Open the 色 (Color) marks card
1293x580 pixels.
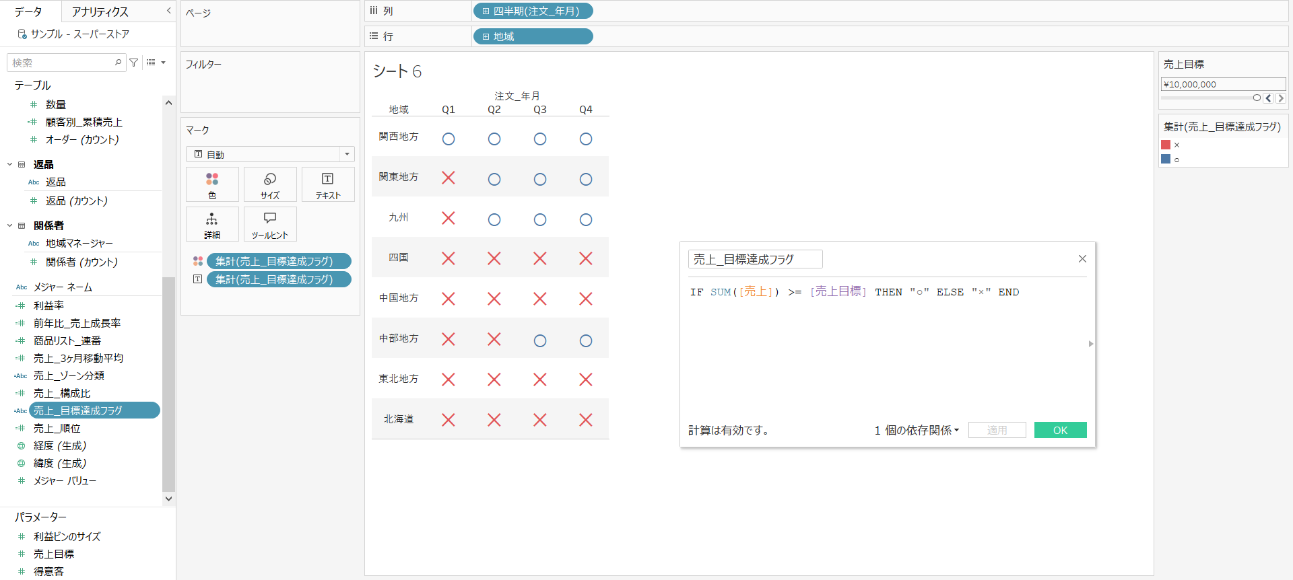pos(212,184)
